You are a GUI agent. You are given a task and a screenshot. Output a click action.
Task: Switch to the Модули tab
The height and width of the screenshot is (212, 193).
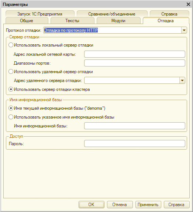(118, 21)
